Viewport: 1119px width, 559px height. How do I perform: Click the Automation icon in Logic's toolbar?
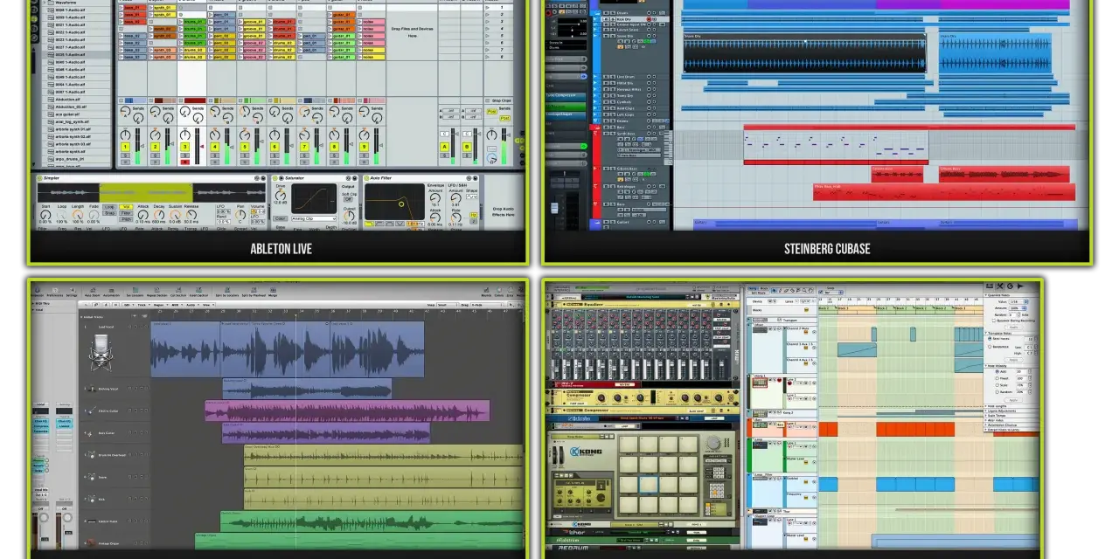point(111,292)
